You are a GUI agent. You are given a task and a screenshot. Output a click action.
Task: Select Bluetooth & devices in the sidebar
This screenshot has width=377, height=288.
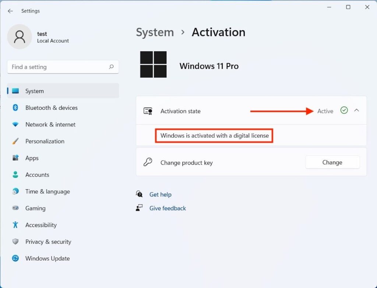tap(51, 108)
